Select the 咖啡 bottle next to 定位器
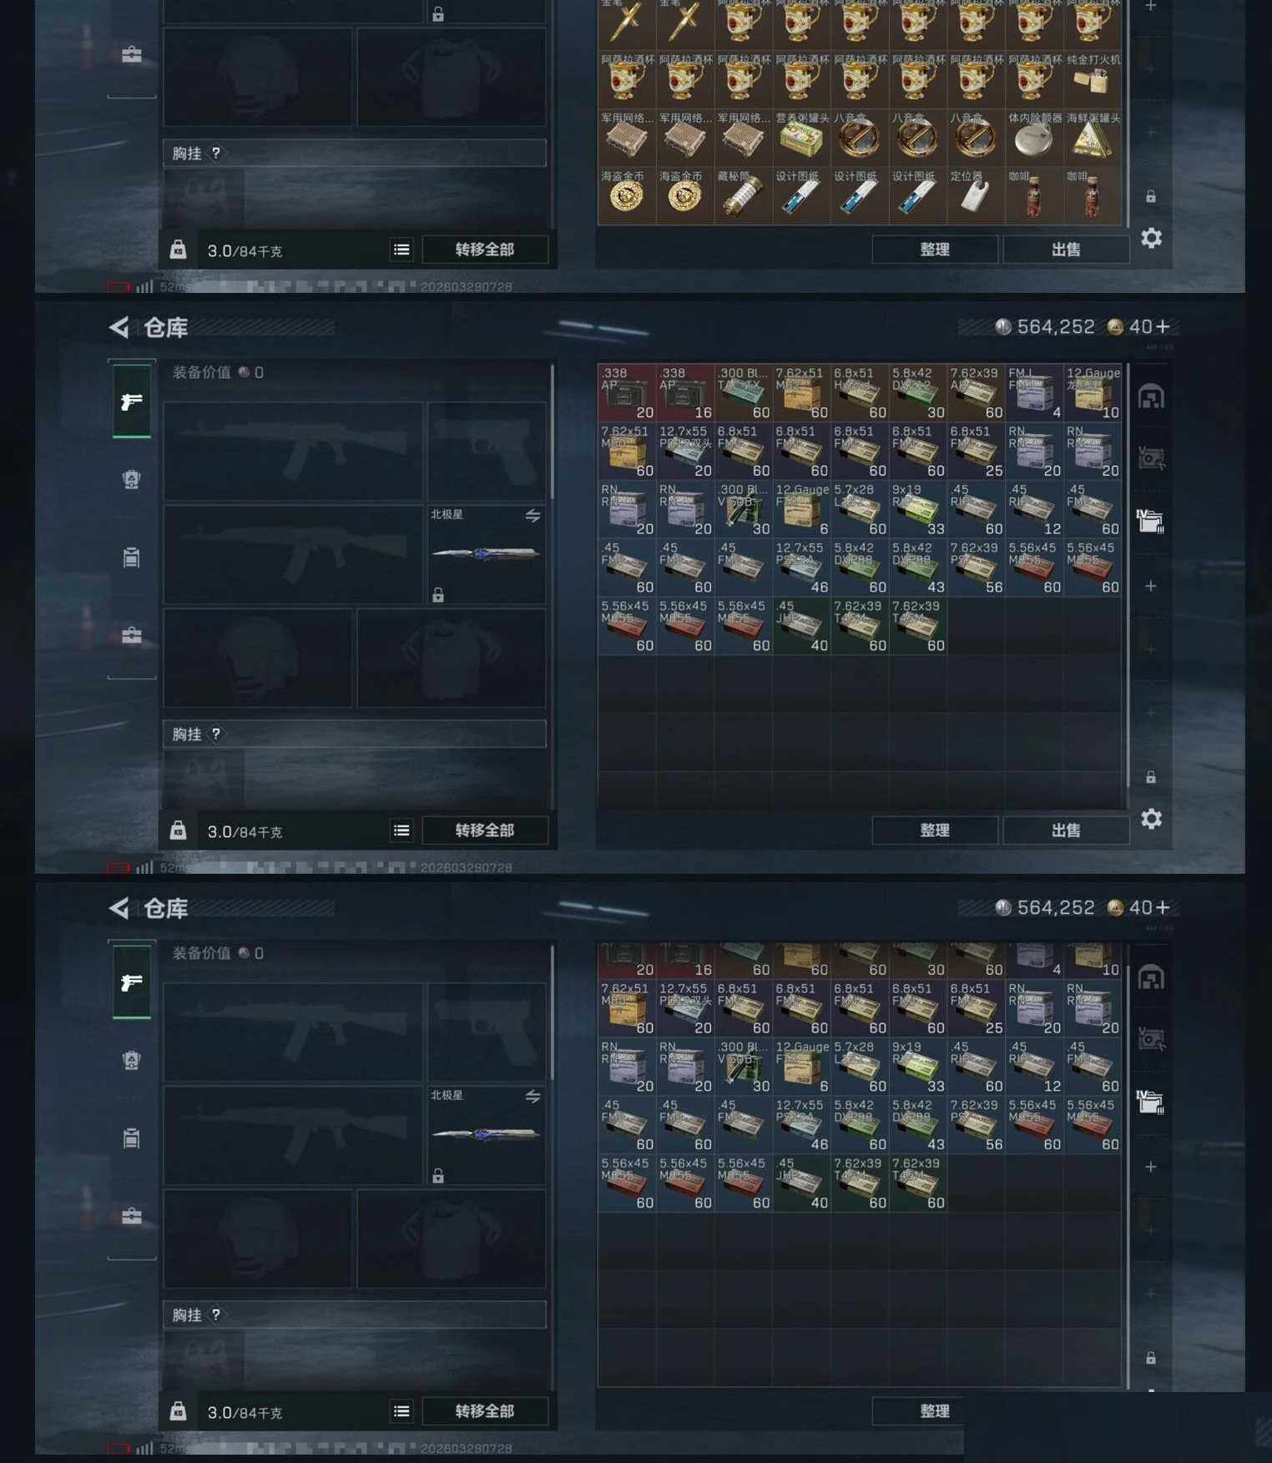 point(1034,195)
